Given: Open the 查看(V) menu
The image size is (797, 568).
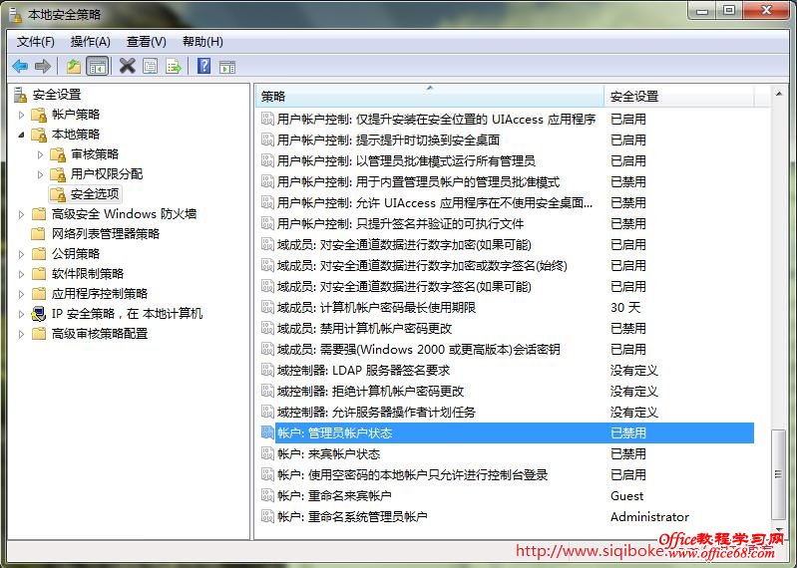Looking at the screenshot, I should tap(147, 42).
